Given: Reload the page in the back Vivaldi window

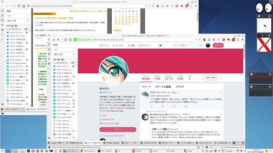Looking at the screenshot, I should pyautogui.click(x=19, y=6).
